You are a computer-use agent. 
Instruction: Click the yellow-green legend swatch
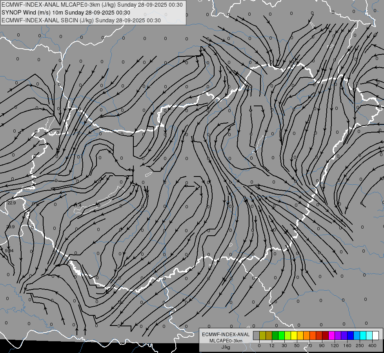288,335
